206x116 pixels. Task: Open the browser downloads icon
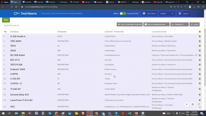pyautogui.click(x=194, y=7)
